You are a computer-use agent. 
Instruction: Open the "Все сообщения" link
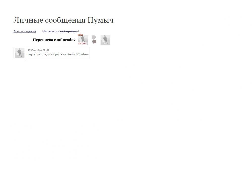pyautogui.click(x=24, y=31)
